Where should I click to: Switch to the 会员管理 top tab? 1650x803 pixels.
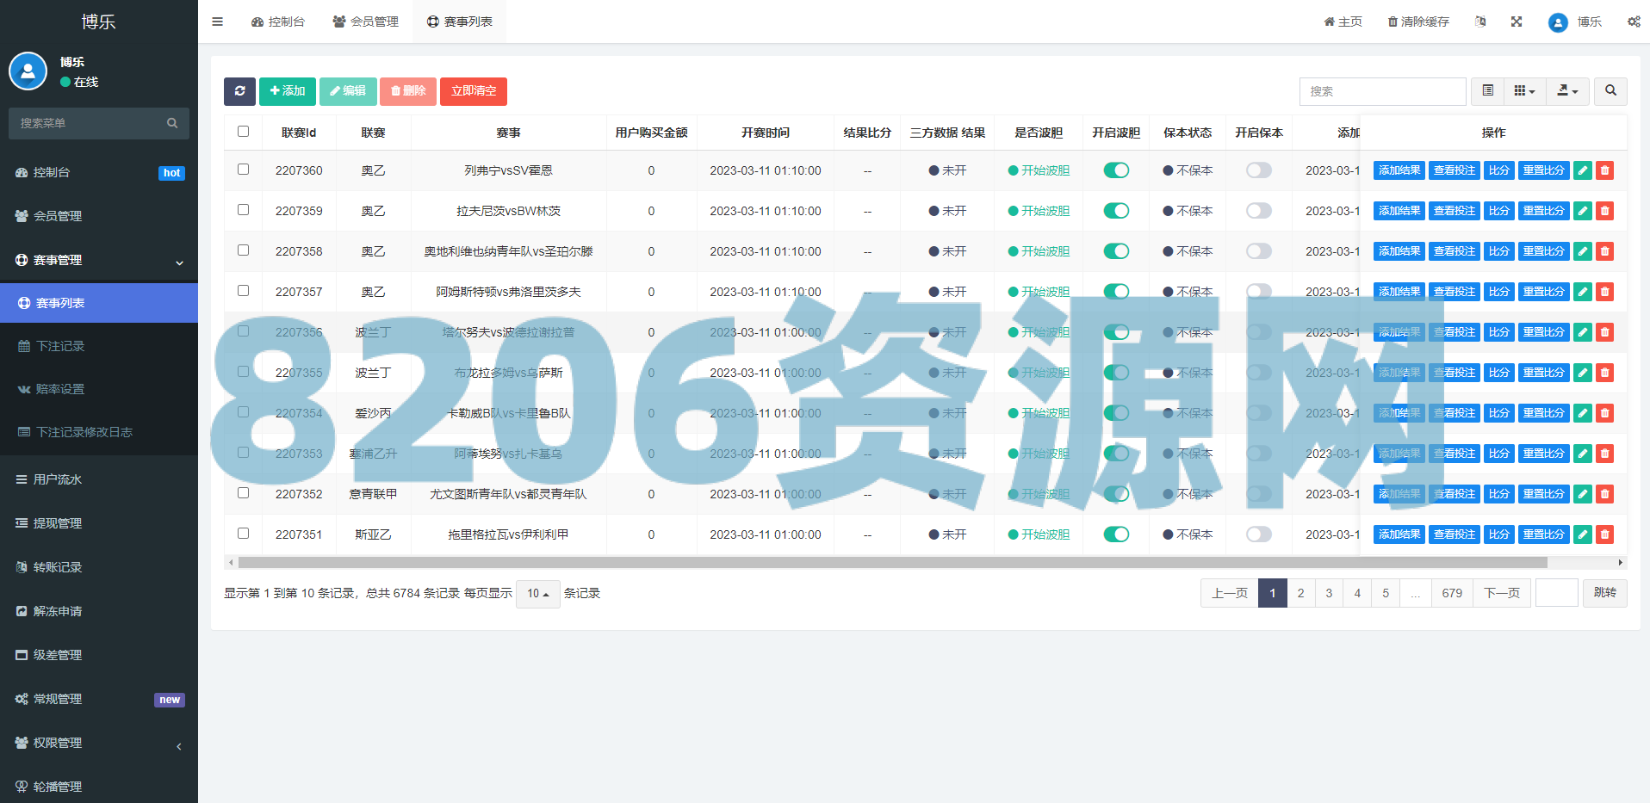[x=366, y=22]
